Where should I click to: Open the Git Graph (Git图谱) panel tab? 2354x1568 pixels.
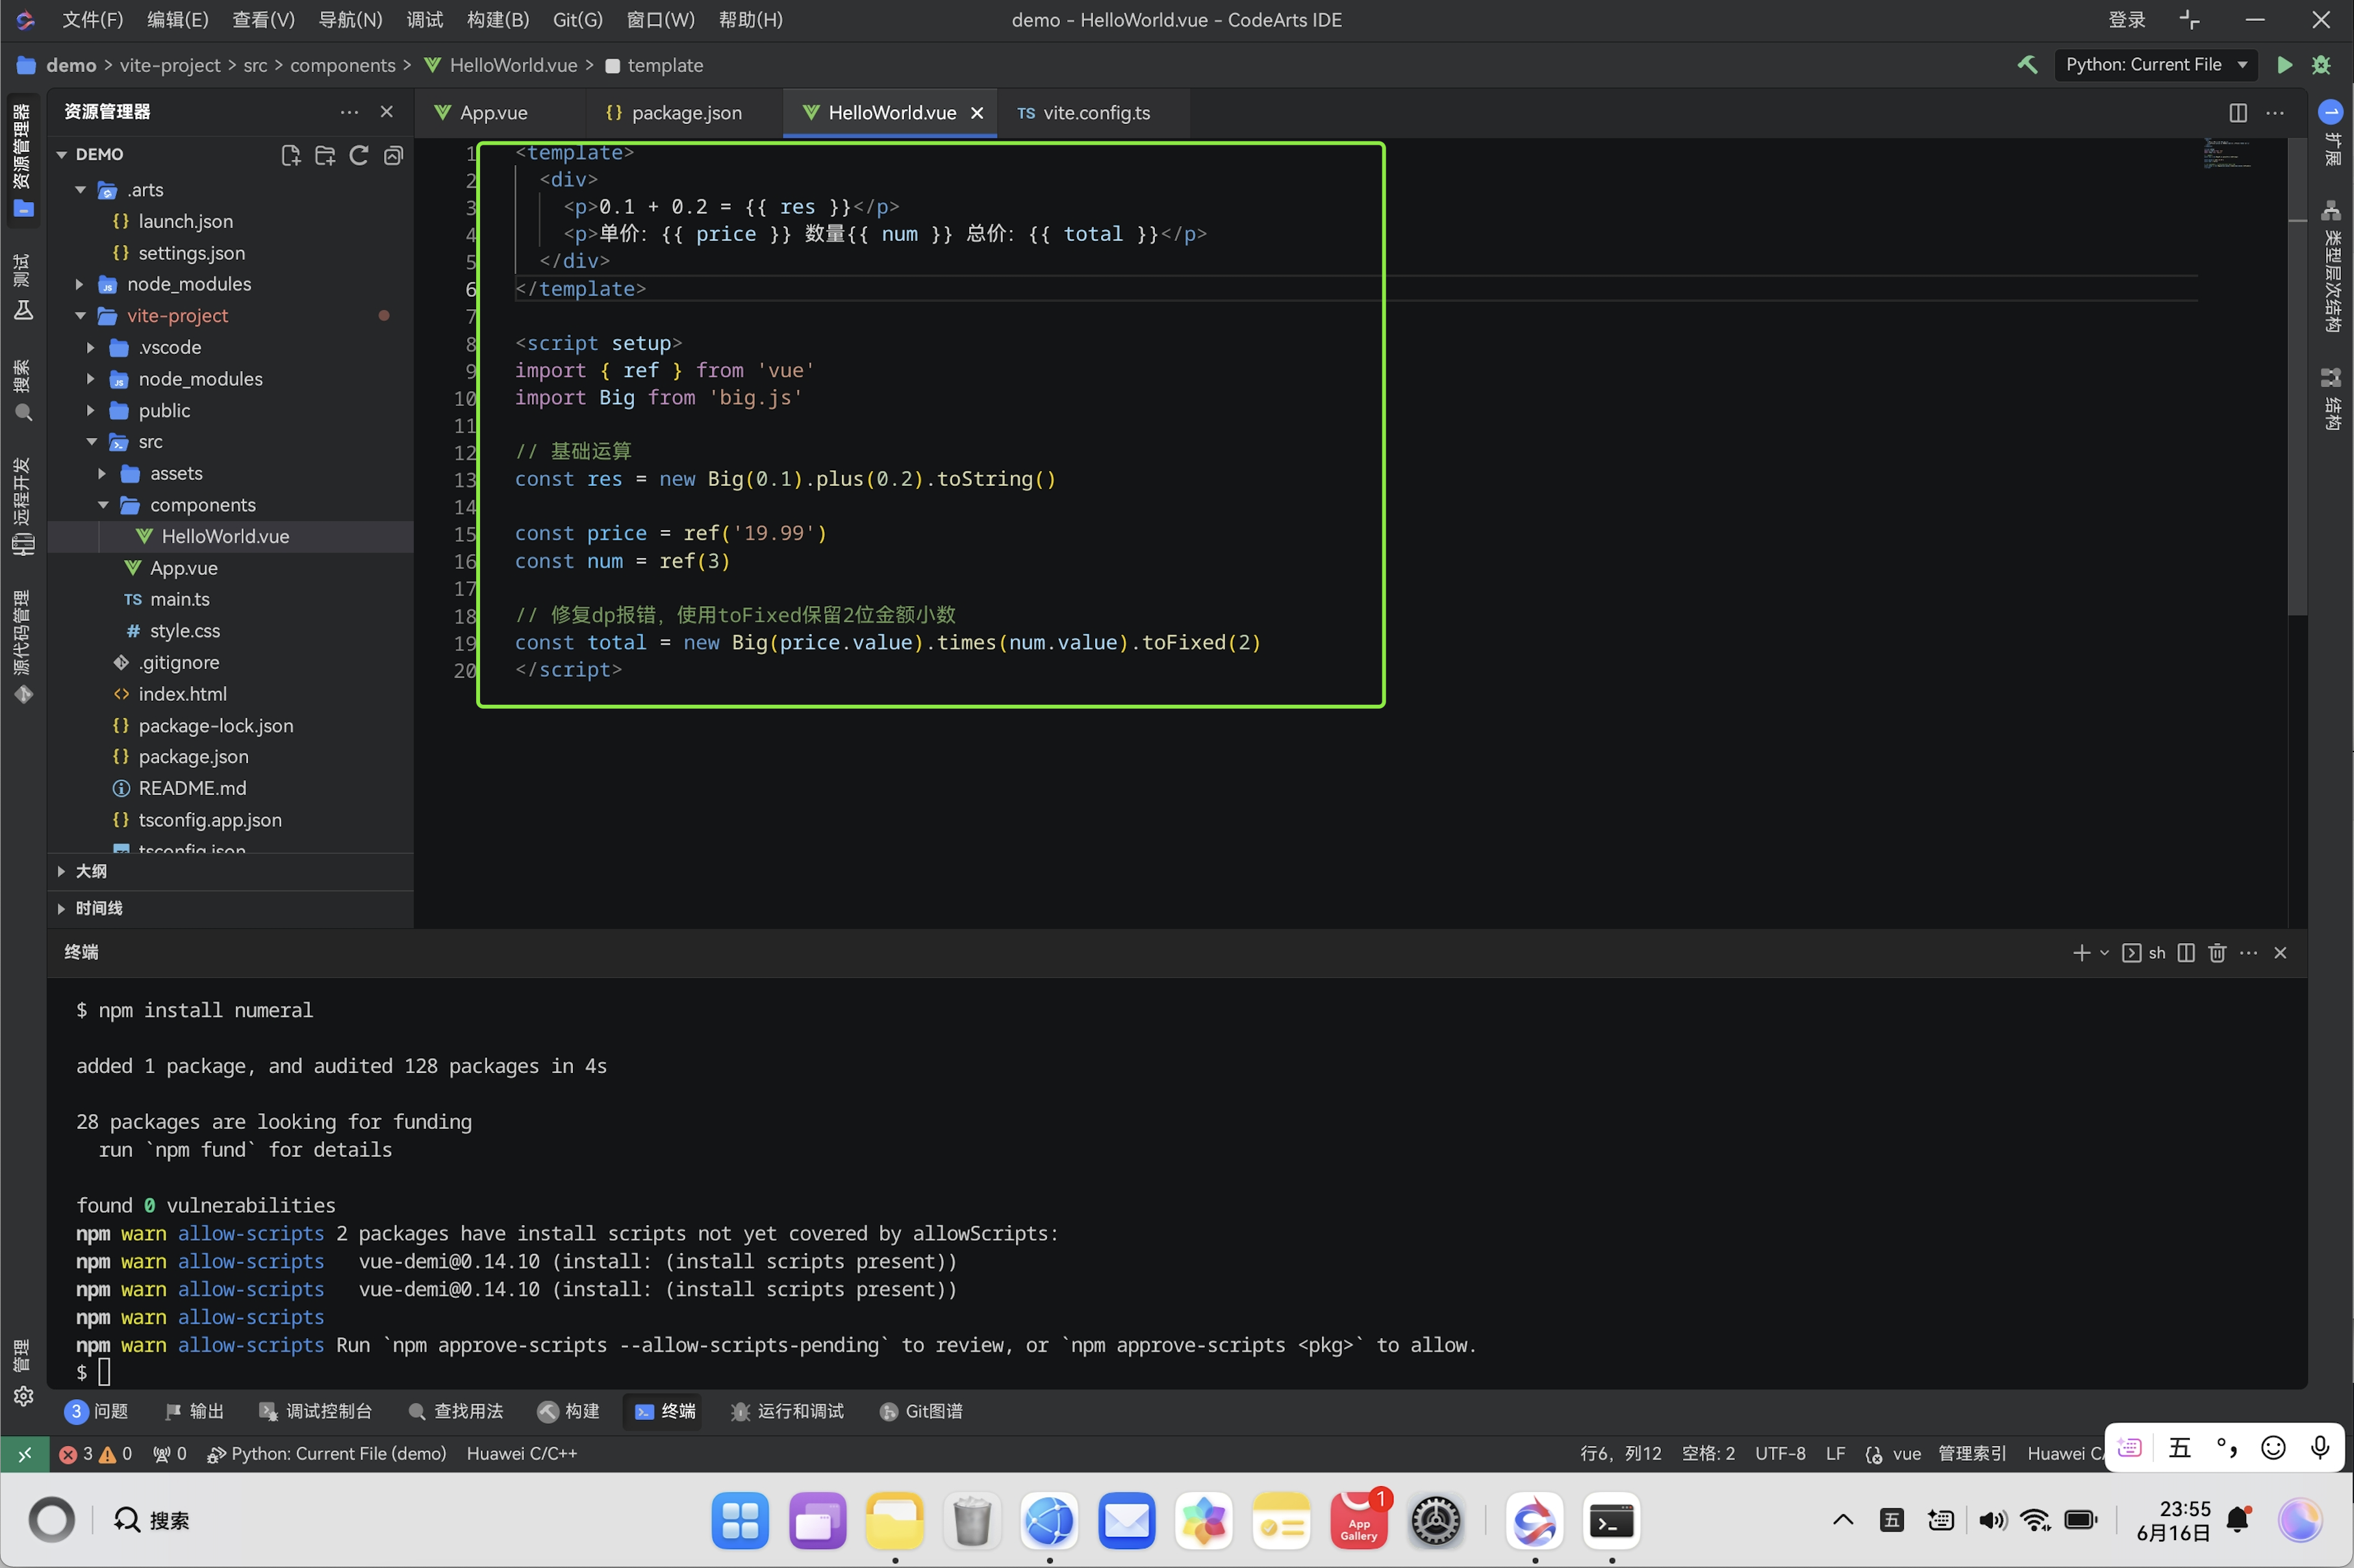tap(921, 1411)
